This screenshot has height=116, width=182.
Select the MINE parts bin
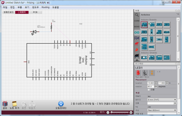pos(137,27)
